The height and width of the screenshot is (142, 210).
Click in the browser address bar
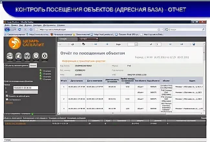point(98,30)
